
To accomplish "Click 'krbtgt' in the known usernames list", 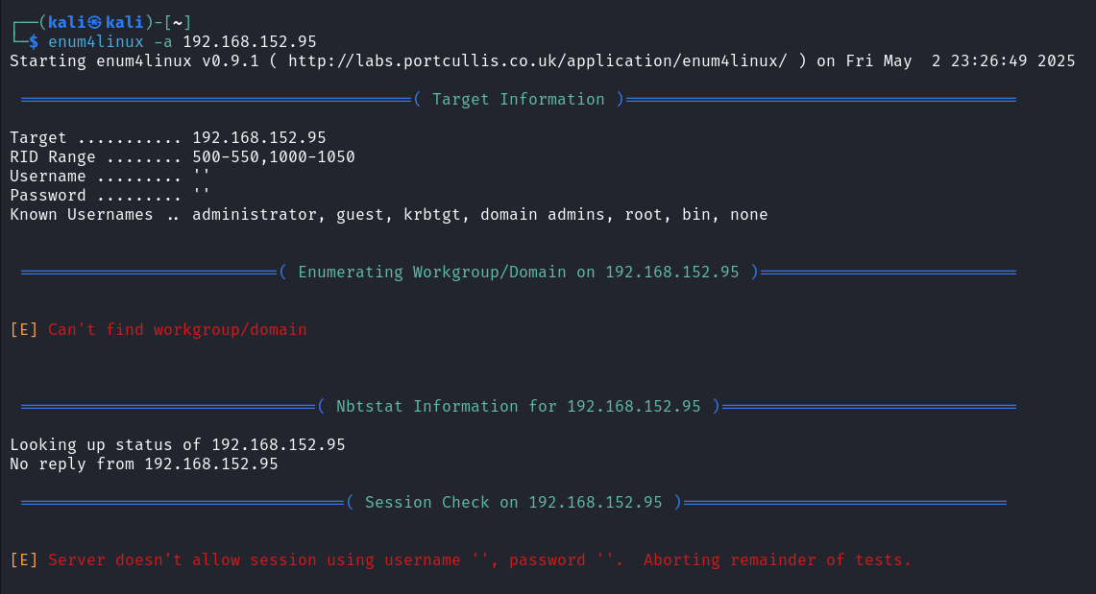I will 432,214.
